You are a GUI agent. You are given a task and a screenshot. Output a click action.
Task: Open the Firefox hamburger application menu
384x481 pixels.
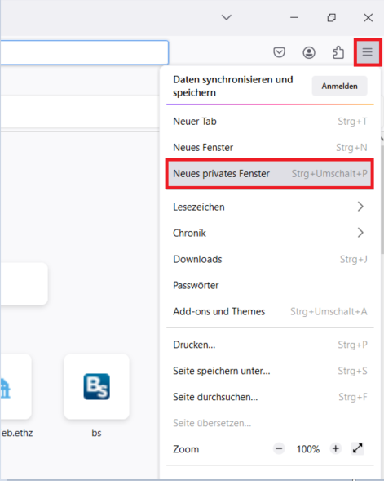click(x=367, y=52)
